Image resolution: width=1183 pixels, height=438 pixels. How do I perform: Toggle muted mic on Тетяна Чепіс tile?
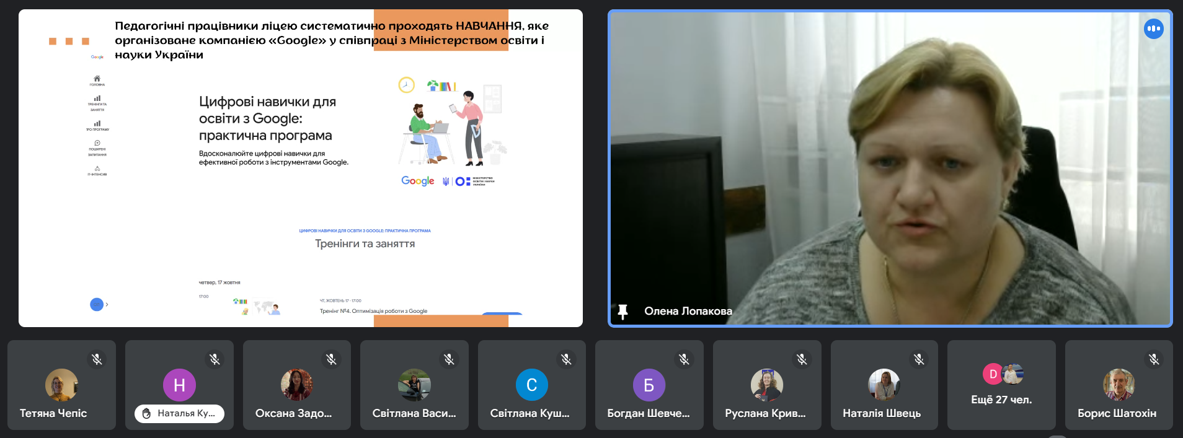tap(97, 359)
